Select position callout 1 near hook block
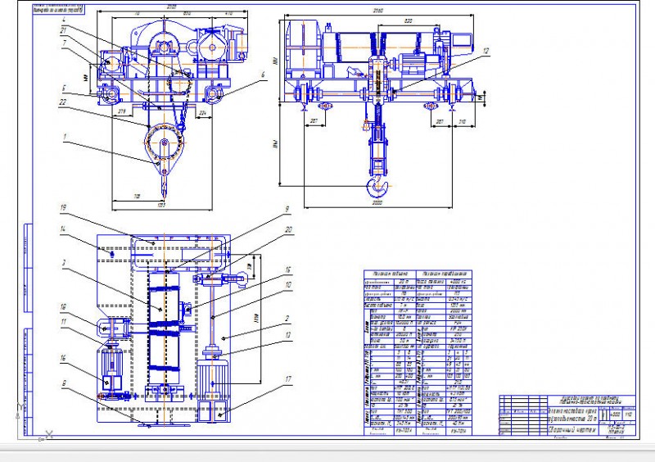The width and height of the screenshot is (655, 462). (x=65, y=137)
